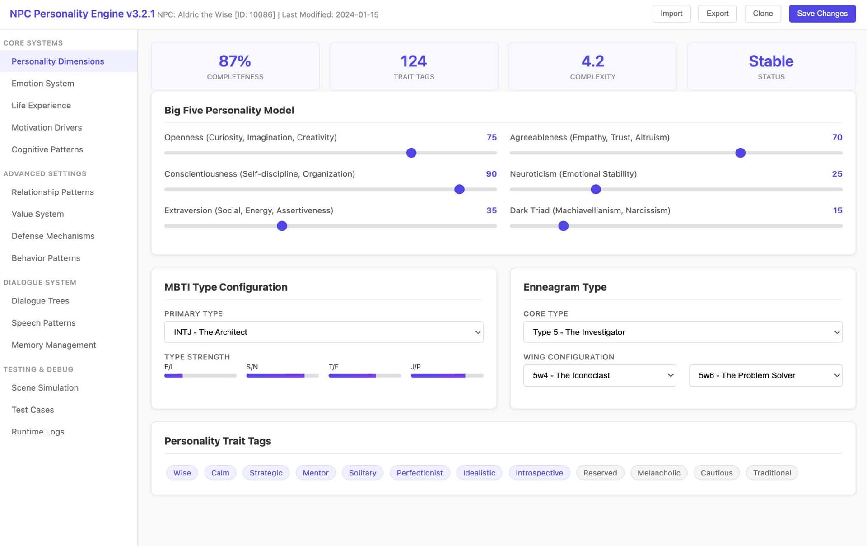Open the Emotion System section
Viewport: 867px width, 546px height.
[43, 84]
